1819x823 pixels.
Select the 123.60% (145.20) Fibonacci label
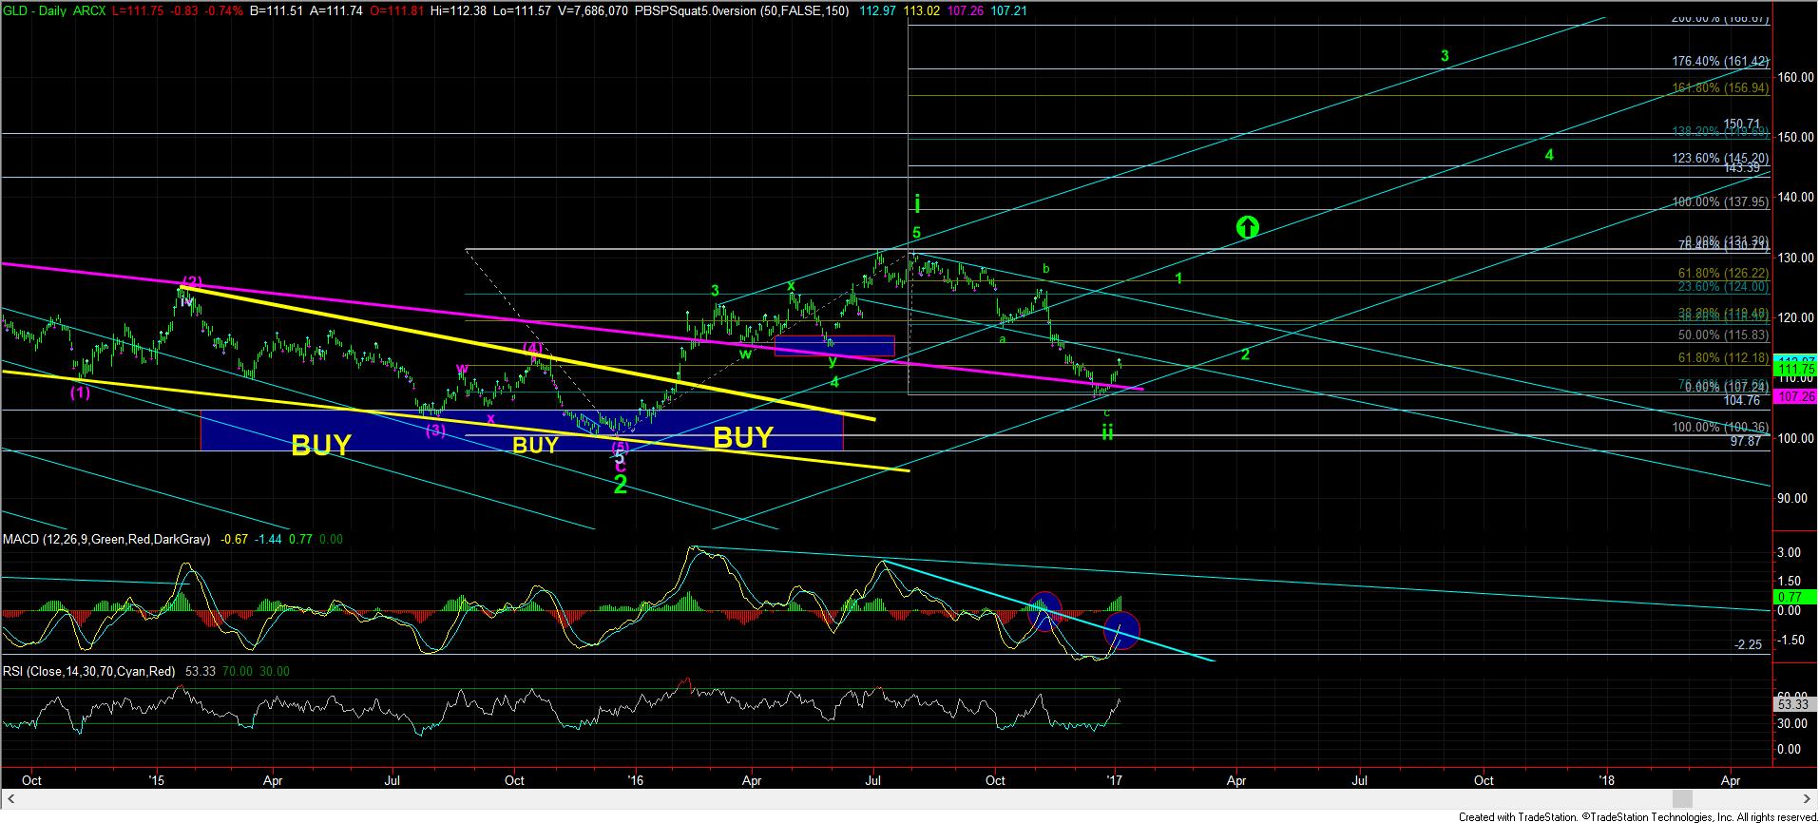coord(1721,158)
